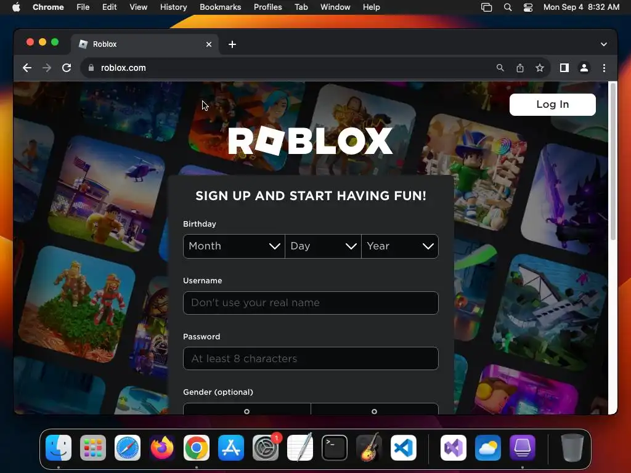Open the Profiles menu
The image size is (631, 473).
pos(267,7)
